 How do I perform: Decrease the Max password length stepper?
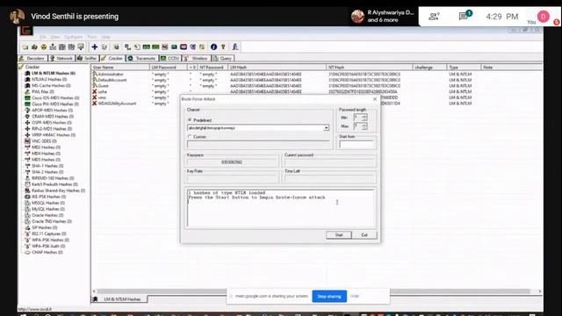(x=364, y=128)
